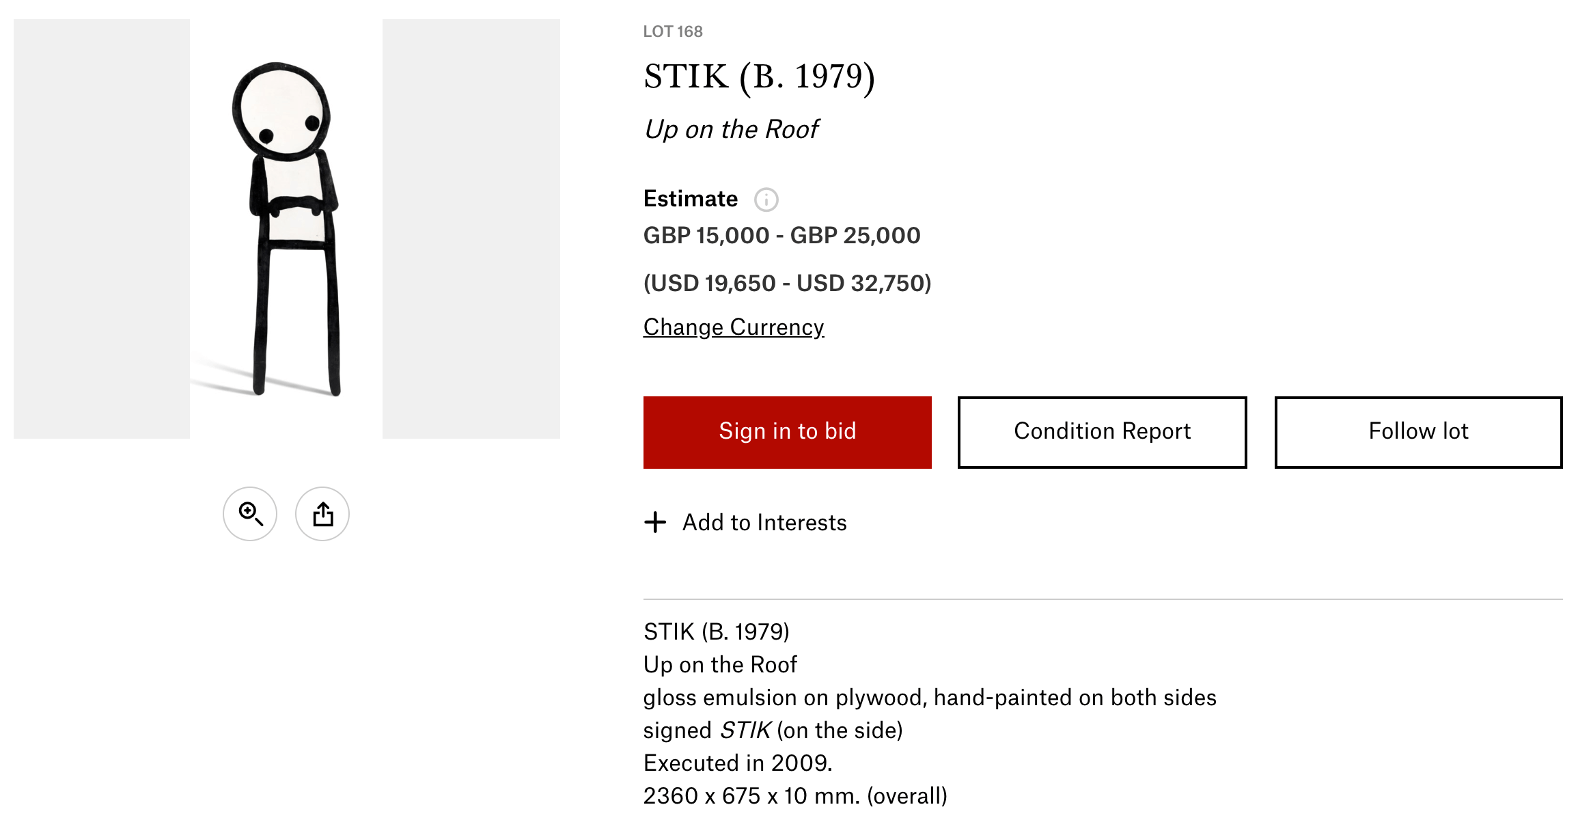Click the 2360 x 675 x 10 mm dimensions line
Image resolution: width=1578 pixels, height=820 pixels.
795,796
